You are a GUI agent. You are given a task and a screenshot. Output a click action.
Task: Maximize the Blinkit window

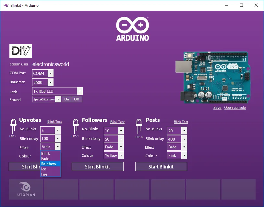(241, 6)
